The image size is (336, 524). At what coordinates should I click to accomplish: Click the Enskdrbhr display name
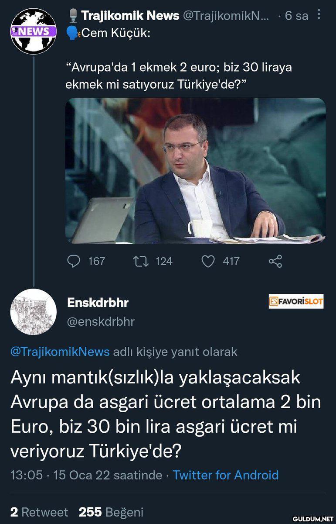coord(98,302)
